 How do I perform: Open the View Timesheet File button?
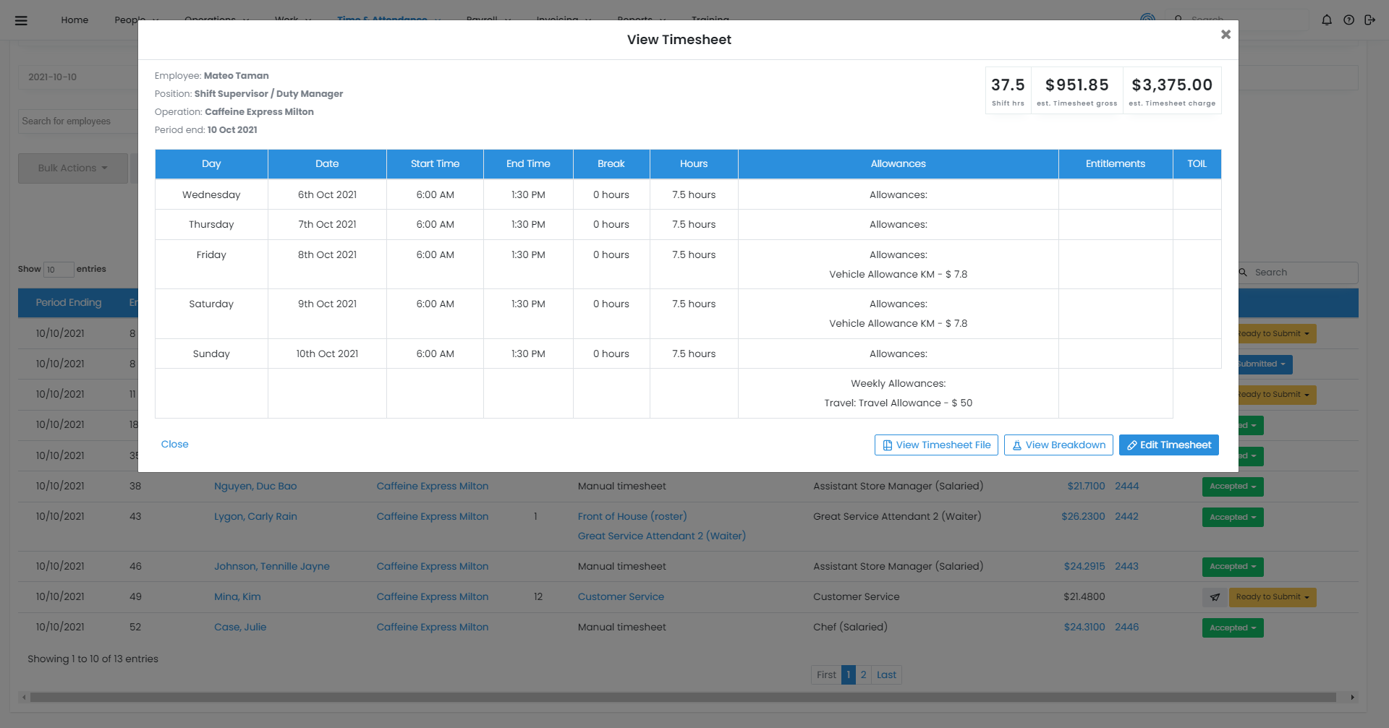coord(936,445)
